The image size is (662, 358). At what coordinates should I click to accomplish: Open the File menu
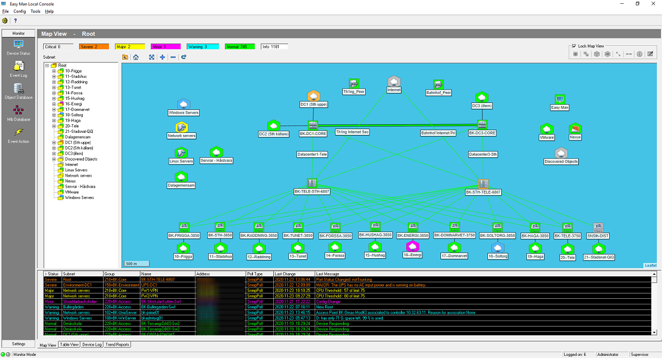[5, 11]
